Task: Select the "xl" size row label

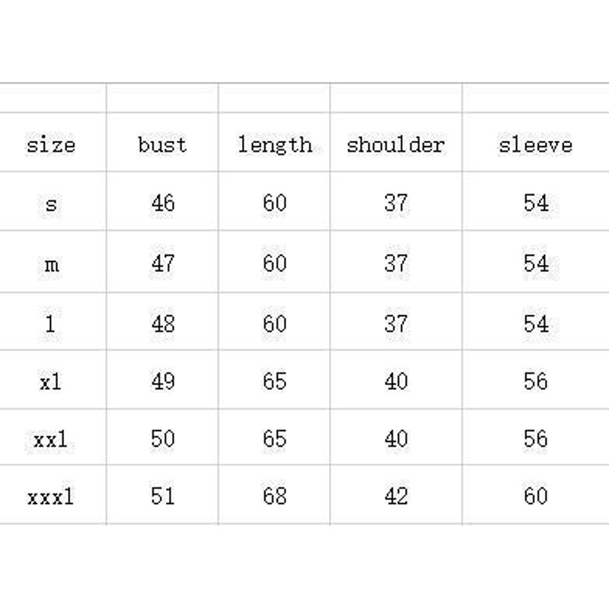Action: tap(51, 381)
